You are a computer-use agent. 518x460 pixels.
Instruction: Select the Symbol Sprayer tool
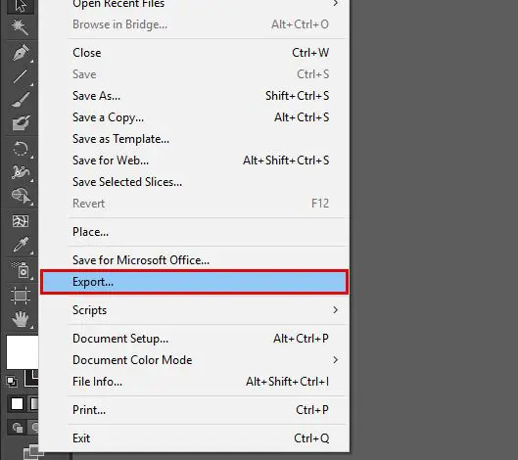[x=21, y=270]
